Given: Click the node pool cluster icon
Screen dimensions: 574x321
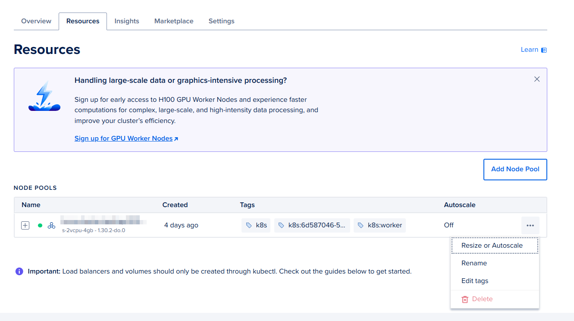Looking at the screenshot, I should (51, 225).
